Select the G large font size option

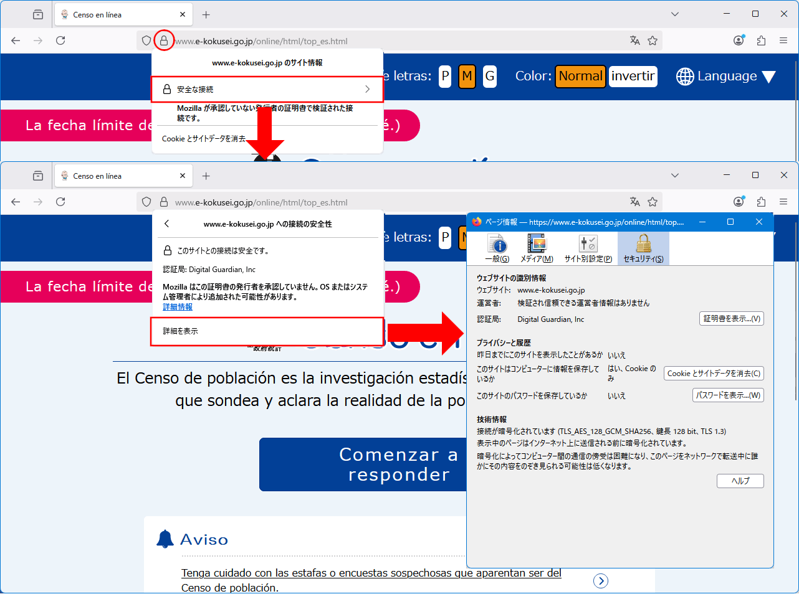click(x=490, y=76)
